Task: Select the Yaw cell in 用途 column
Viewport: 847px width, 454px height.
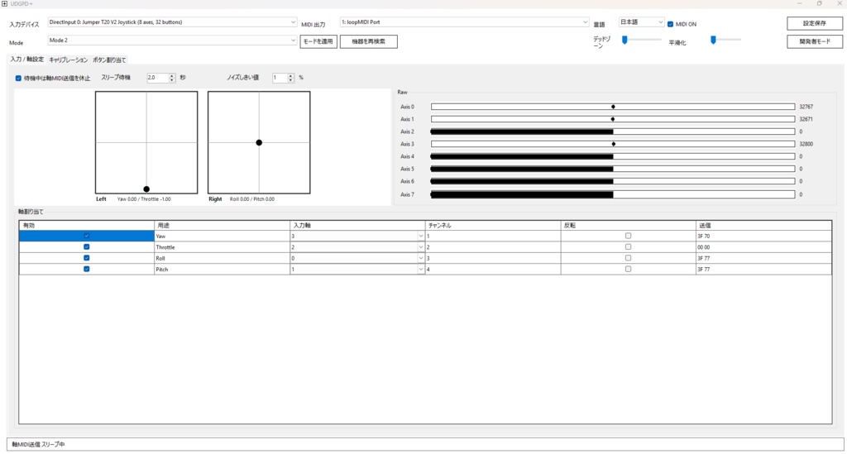Action: (222, 236)
